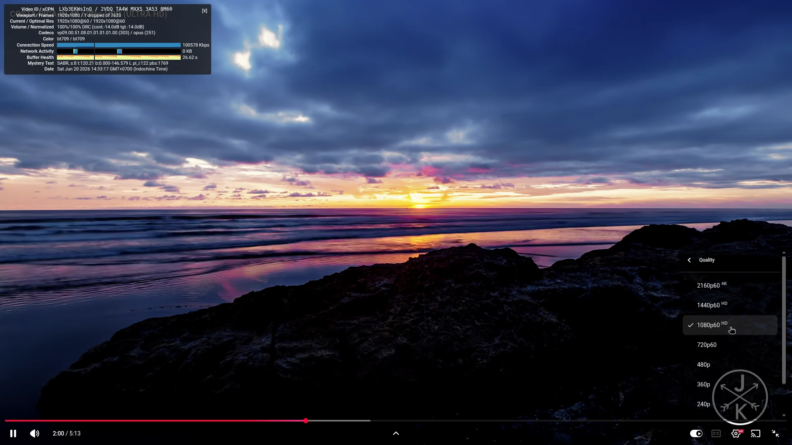Click the red progress bar scrubber
This screenshot has width=792, height=445.
[306, 421]
